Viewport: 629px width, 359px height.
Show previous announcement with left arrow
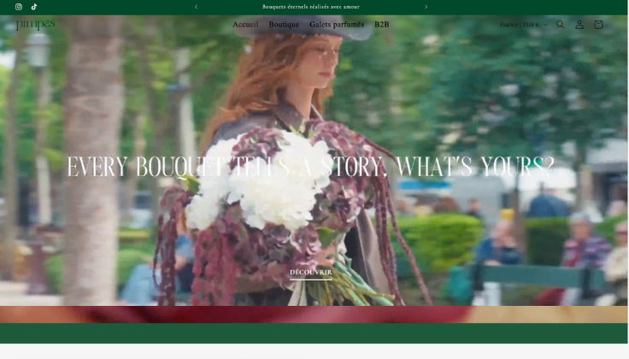point(196,7)
